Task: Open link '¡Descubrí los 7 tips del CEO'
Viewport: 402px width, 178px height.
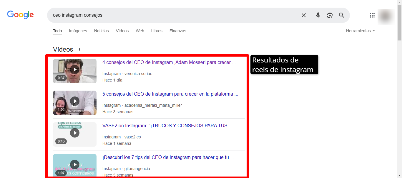Action: pos(168,157)
